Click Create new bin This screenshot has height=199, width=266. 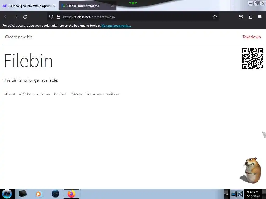(19, 37)
